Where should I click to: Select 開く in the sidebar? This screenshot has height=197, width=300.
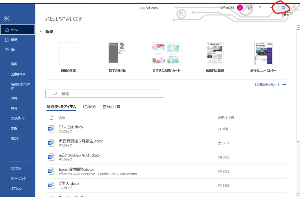click(x=13, y=50)
